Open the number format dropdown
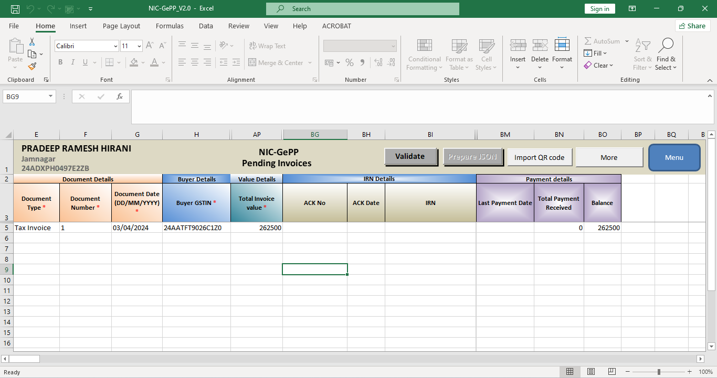 click(393, 46)
